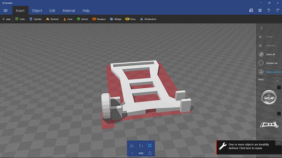The width and height of the screenshot is (282, 158).
Task: Click the Group button
Action: click(x=266, y=37)
